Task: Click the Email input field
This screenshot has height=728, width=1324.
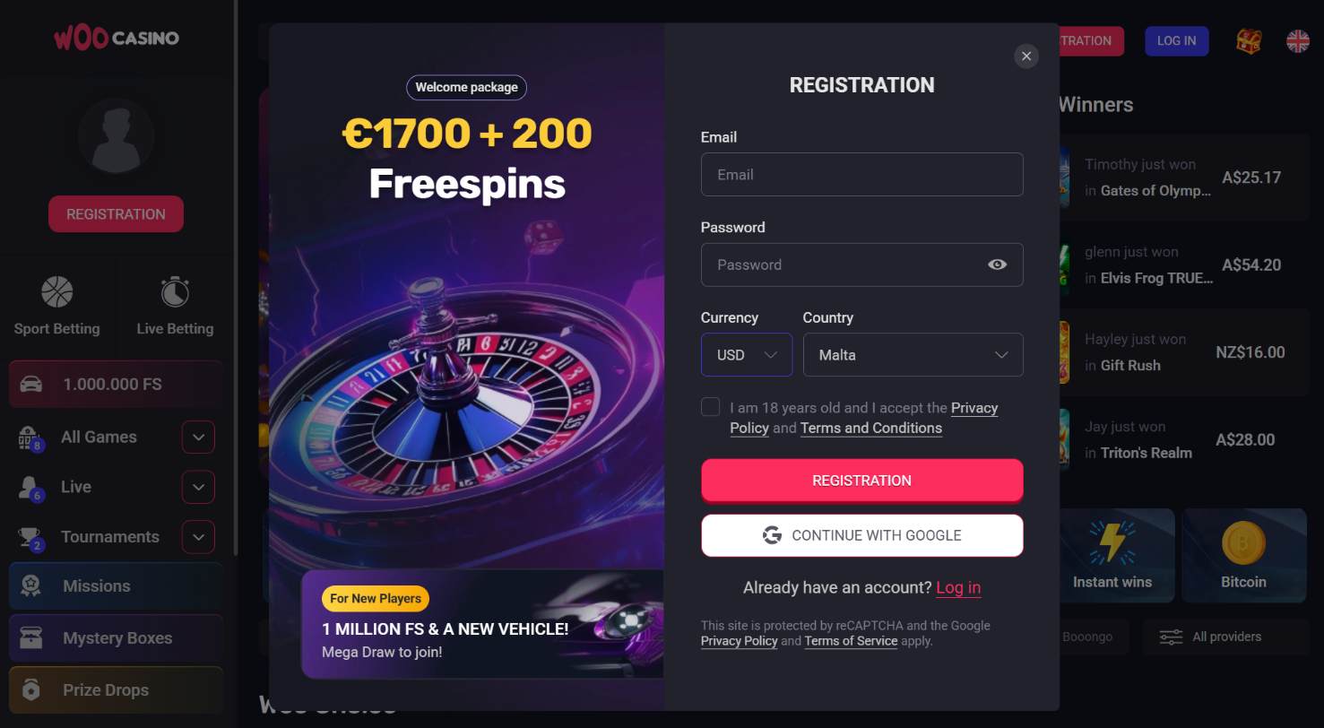Action: click(861, 175)
